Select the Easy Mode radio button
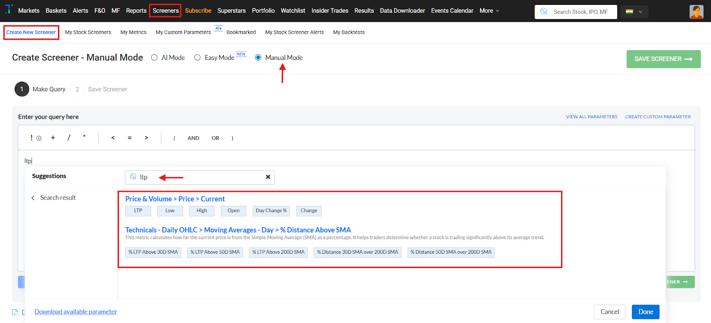Viewport: 711px width, 323px height. [x=197, y=58]
